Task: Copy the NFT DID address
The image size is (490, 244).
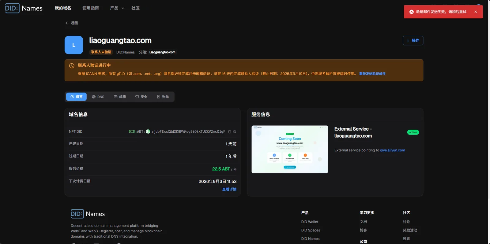Action: click(229, 131)
